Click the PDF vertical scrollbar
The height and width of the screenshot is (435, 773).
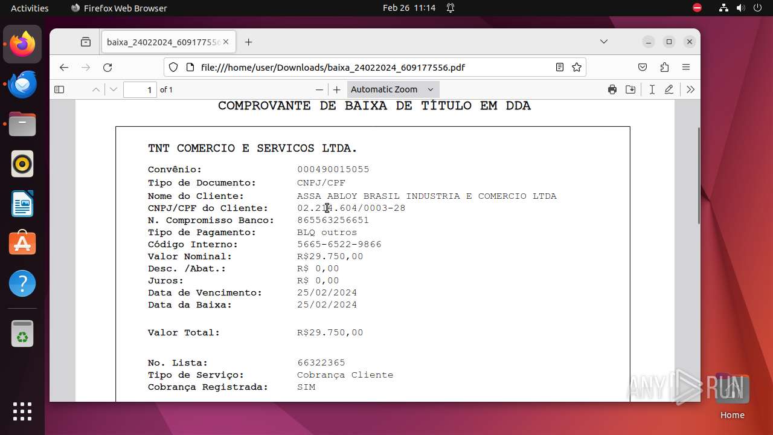(698, 175)
